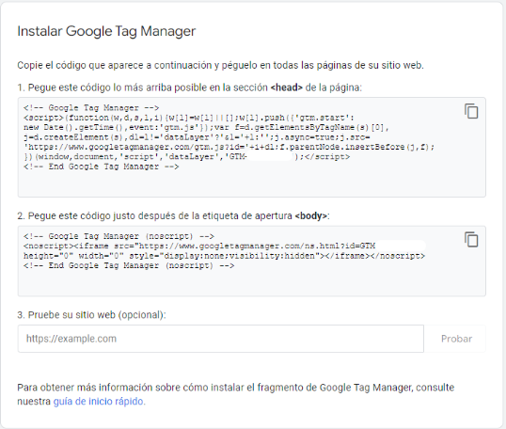Click the Probar button
Viewport: 506px width, 429px height.
click(456, 339)
